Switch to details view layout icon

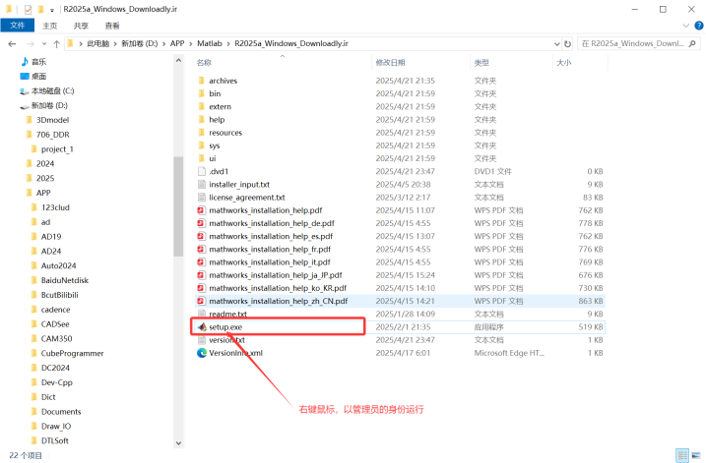point(682,455)
